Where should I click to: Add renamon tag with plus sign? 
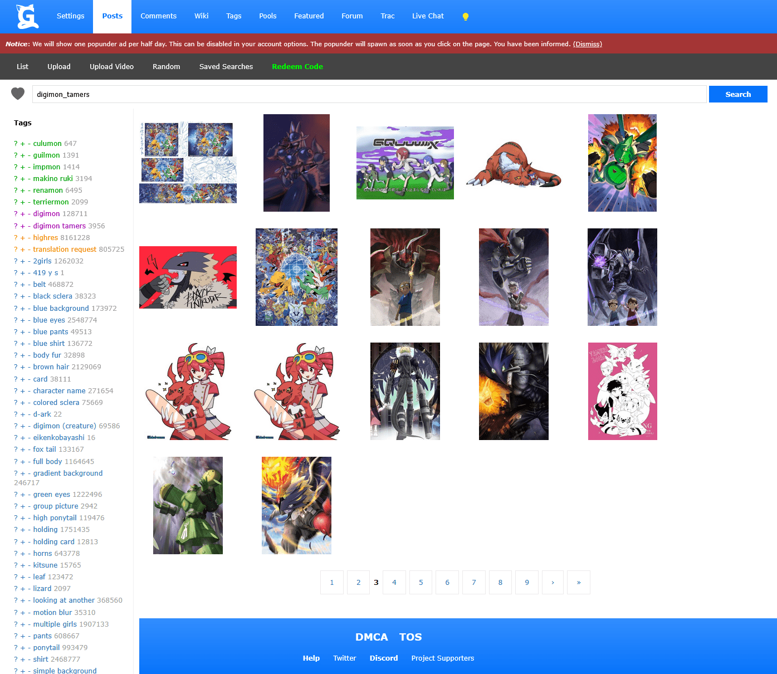point(23,191)
